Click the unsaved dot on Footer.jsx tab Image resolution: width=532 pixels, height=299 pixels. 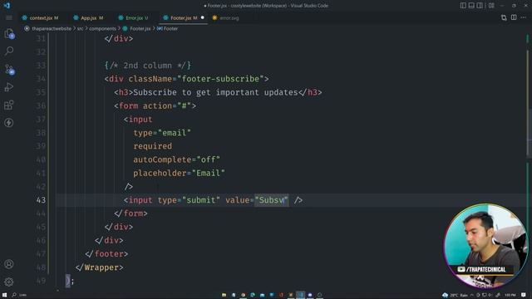[x=203, y=17]
